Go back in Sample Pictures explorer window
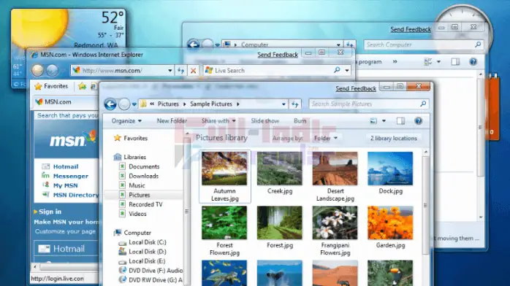This screenshot has height=286, width=510. coord(110,104)
